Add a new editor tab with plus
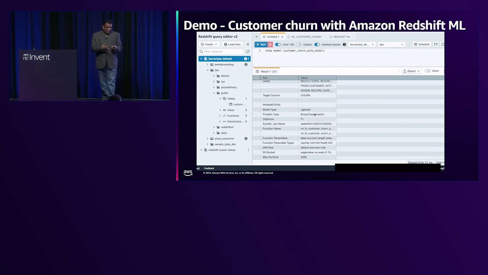488x275 pixels. (257, 37)
